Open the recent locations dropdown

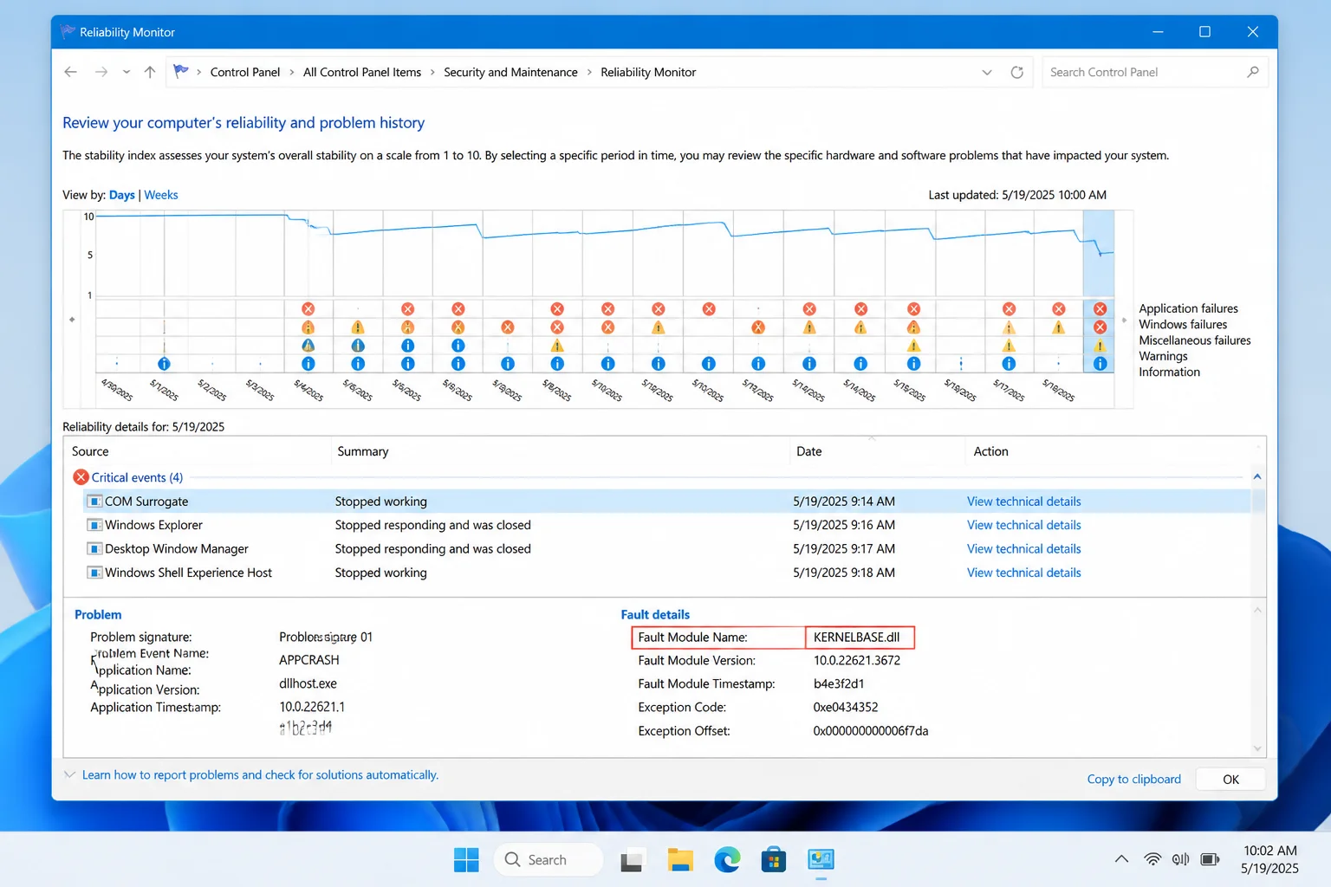coord(127,72)
